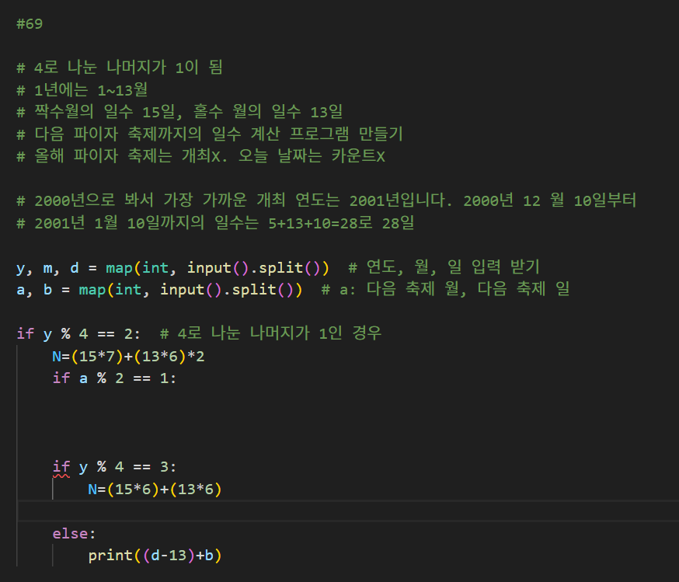The width and height of the screenshot is (679, 582).
Task: Click the 'N=(15*6)+(13*6)' assignment
Action: click(155, 490)
